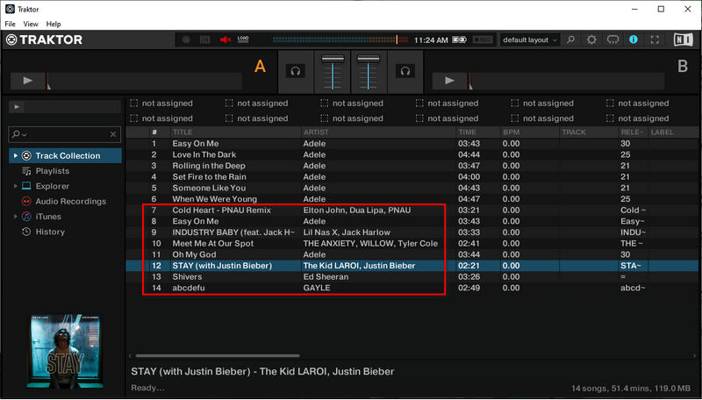The image size is (702, 400).
Task: Expand the Track Collection tree arrow
Action: click(x=15, y=156)
